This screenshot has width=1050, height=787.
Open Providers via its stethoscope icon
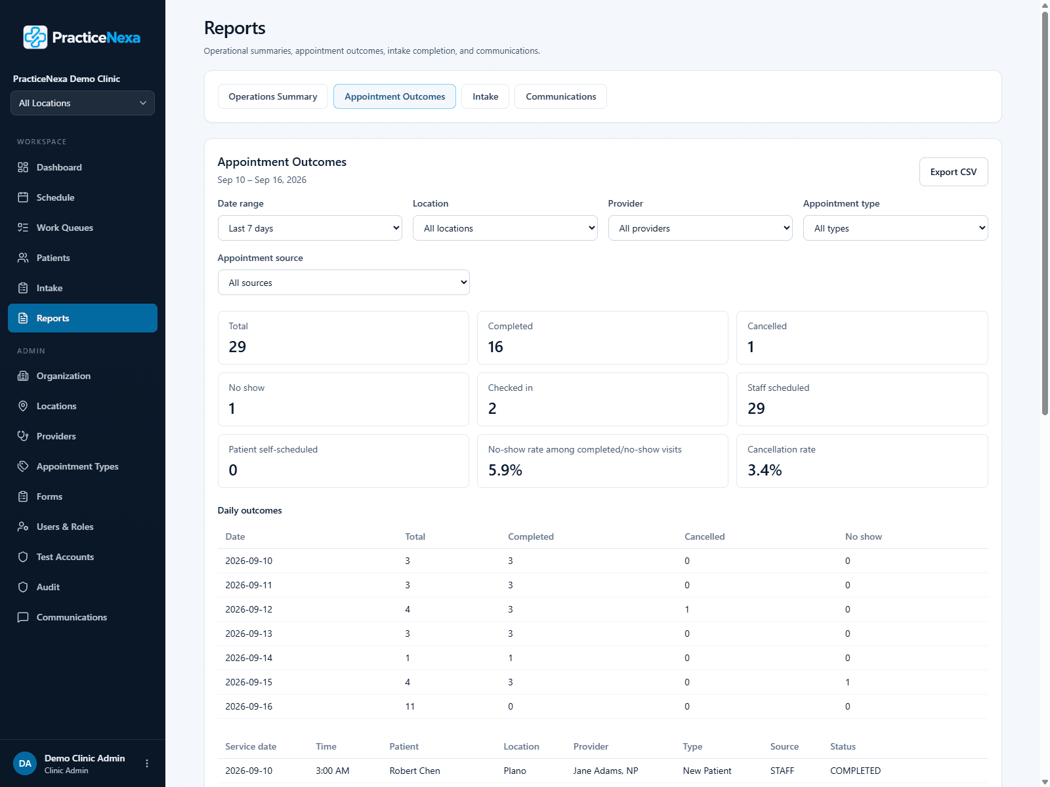click(23, 436)
